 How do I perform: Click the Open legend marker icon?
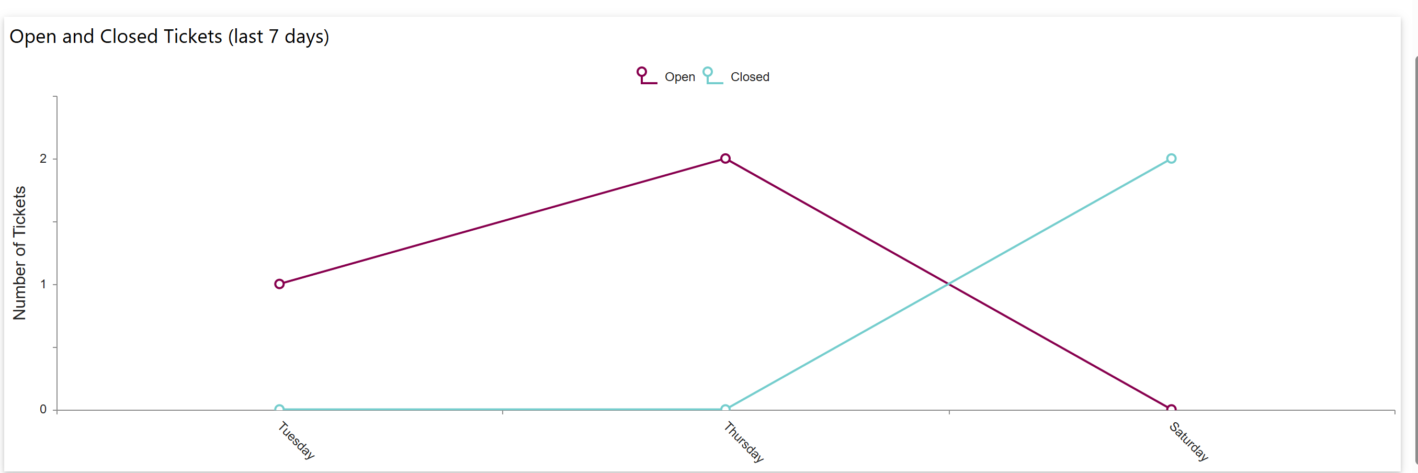pos(645,76)
